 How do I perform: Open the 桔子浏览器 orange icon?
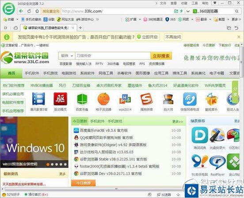[103, 99]
